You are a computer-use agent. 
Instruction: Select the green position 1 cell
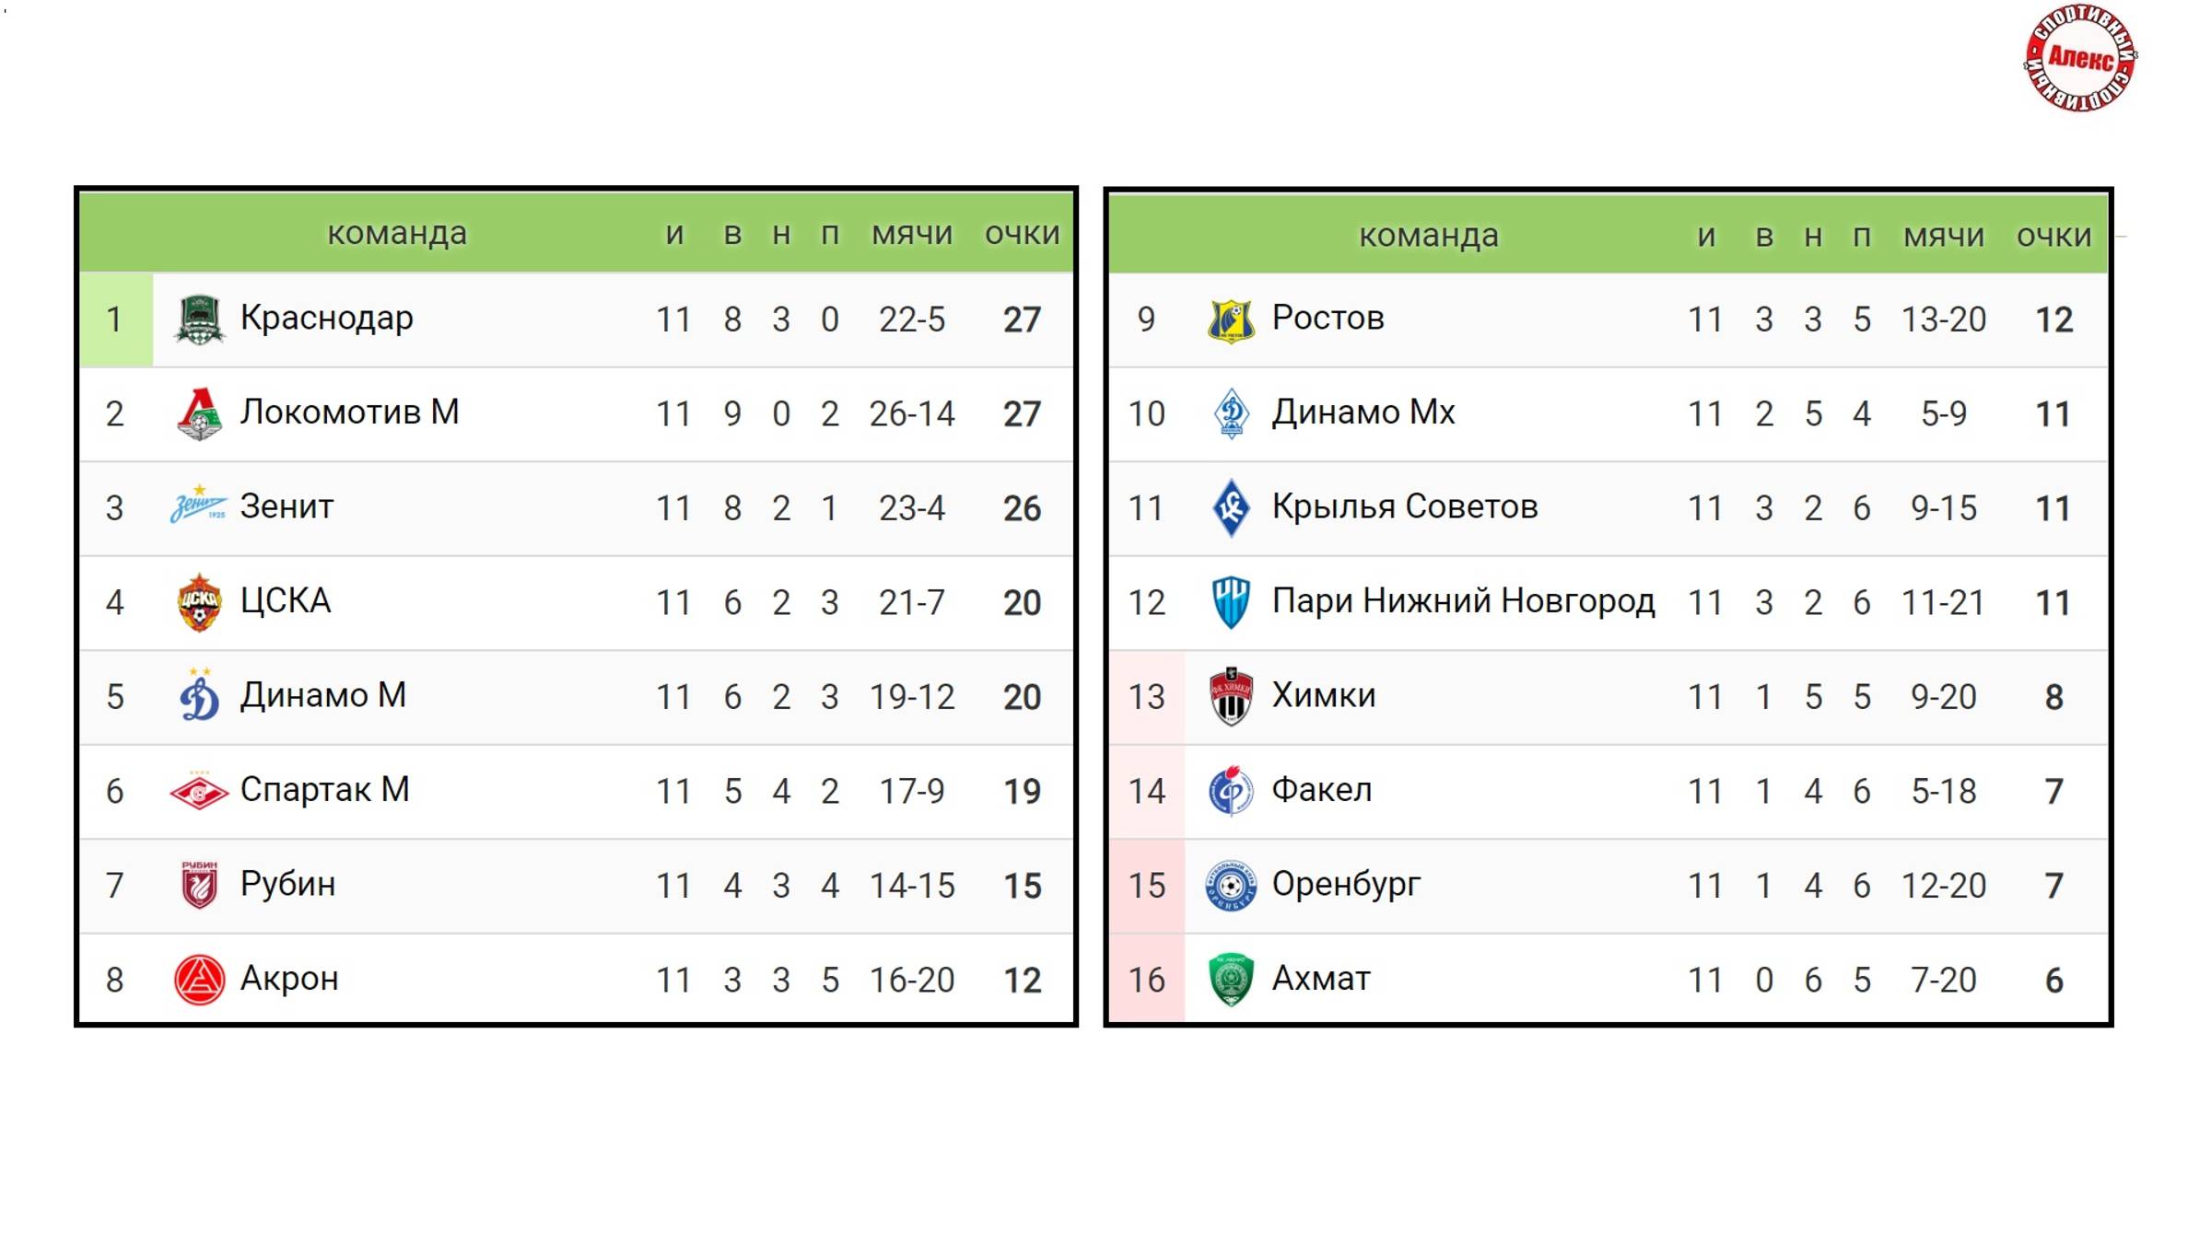coord(115,319)
